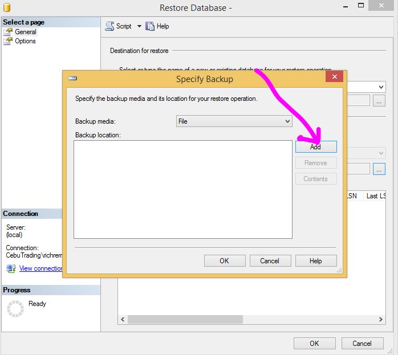This screenshot has width=398, height=355.
Task: Click the General page icon
Action: tap(7, 32)
